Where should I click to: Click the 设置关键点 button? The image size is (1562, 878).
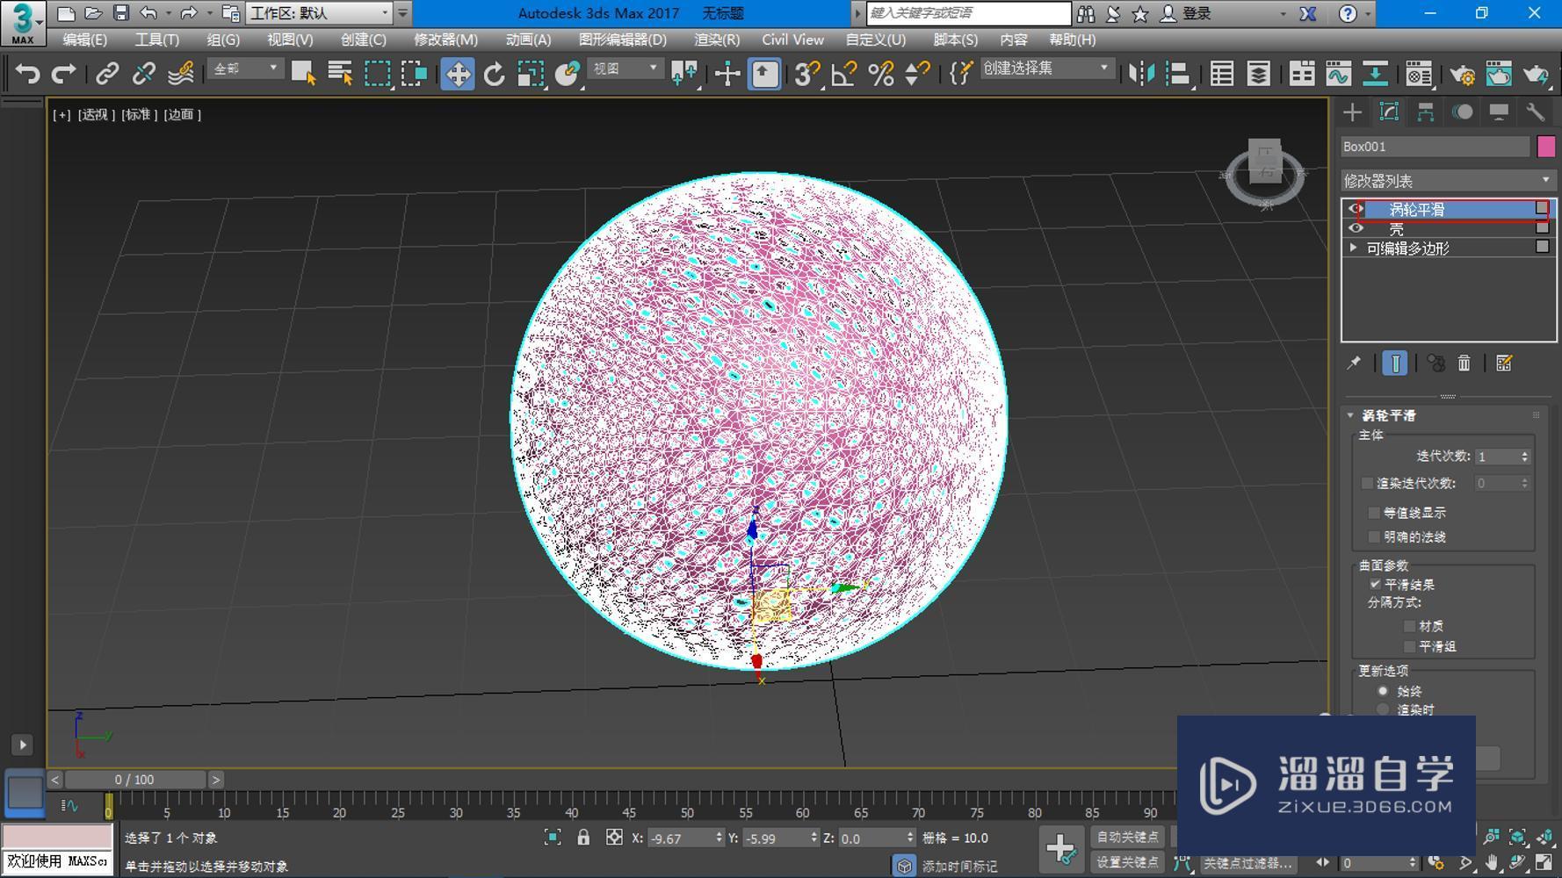(1127, 862)
